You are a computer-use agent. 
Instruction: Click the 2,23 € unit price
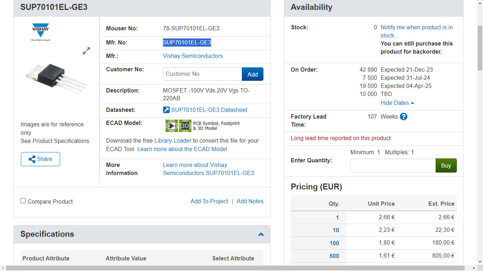(x=386, y=230)
